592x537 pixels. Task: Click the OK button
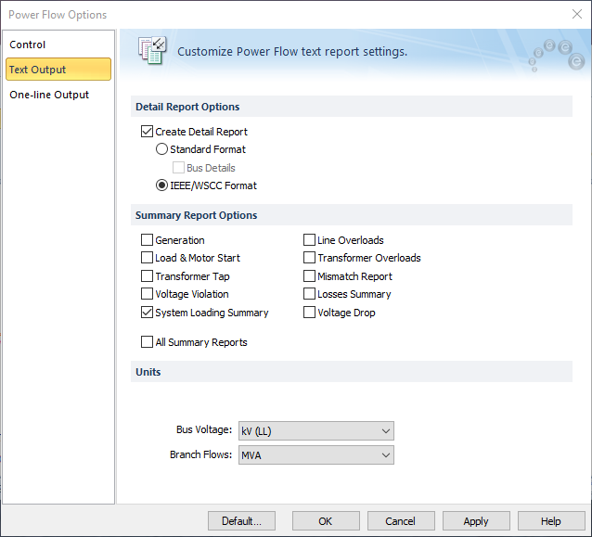click(x=326, y=521)
